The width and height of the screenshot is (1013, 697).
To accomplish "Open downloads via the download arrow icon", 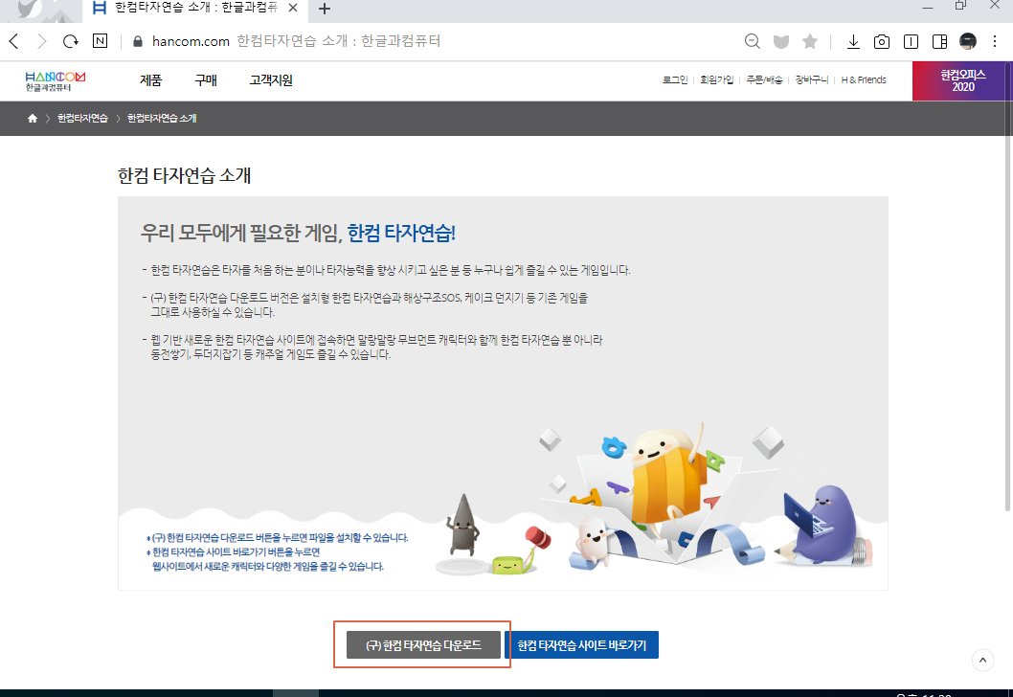I will 853,42.
